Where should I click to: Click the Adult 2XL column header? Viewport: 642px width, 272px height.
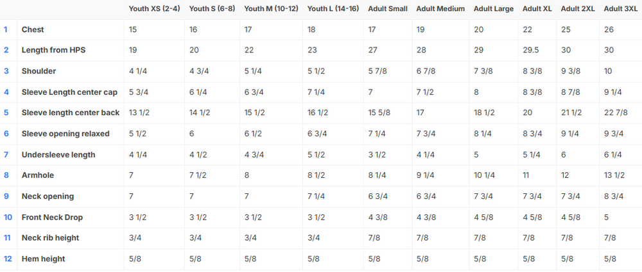(577, 9)
